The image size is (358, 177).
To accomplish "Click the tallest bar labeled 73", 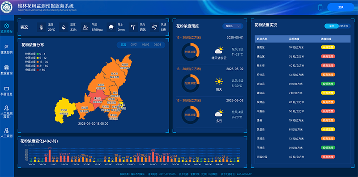I will click(x=50, y=156).
